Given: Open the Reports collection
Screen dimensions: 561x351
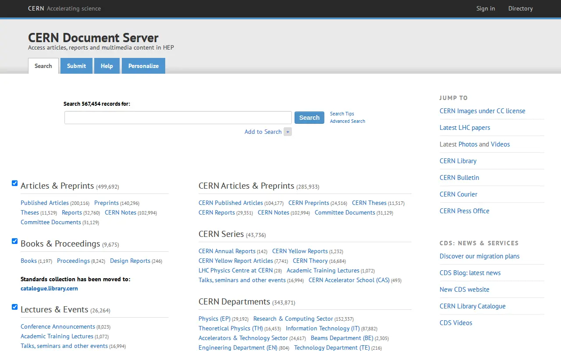Looking at the screenshot, I should [72, 212].
